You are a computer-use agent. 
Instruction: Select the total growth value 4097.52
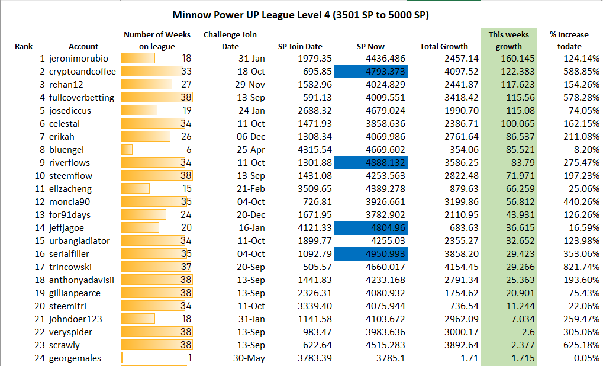462,72
